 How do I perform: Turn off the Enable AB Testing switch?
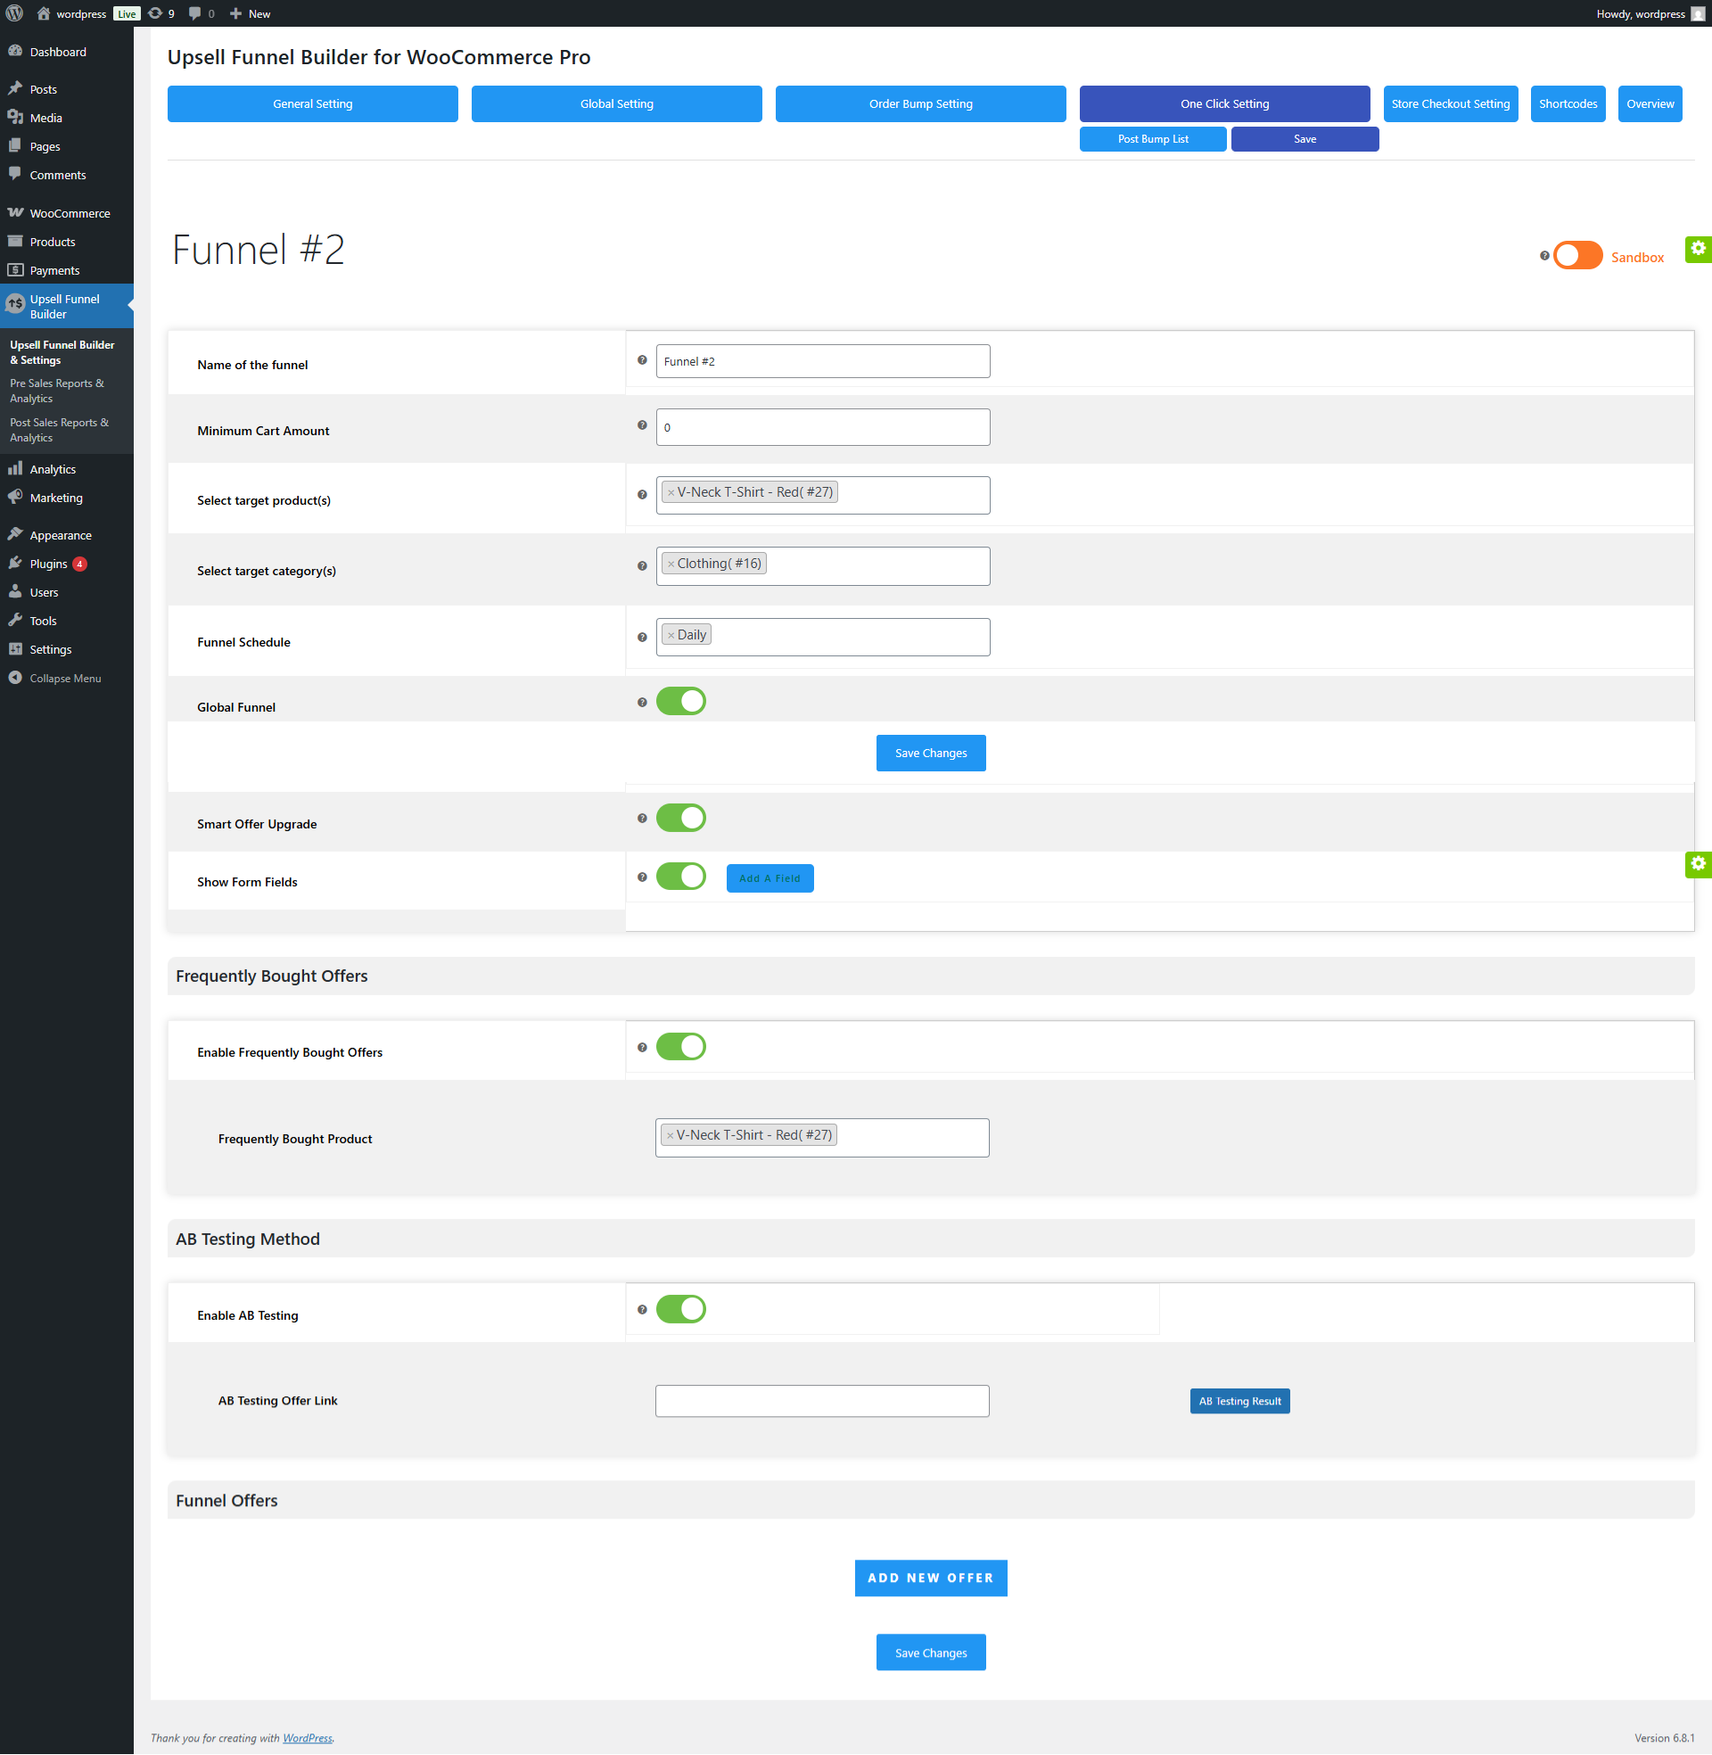(680, 1309)
